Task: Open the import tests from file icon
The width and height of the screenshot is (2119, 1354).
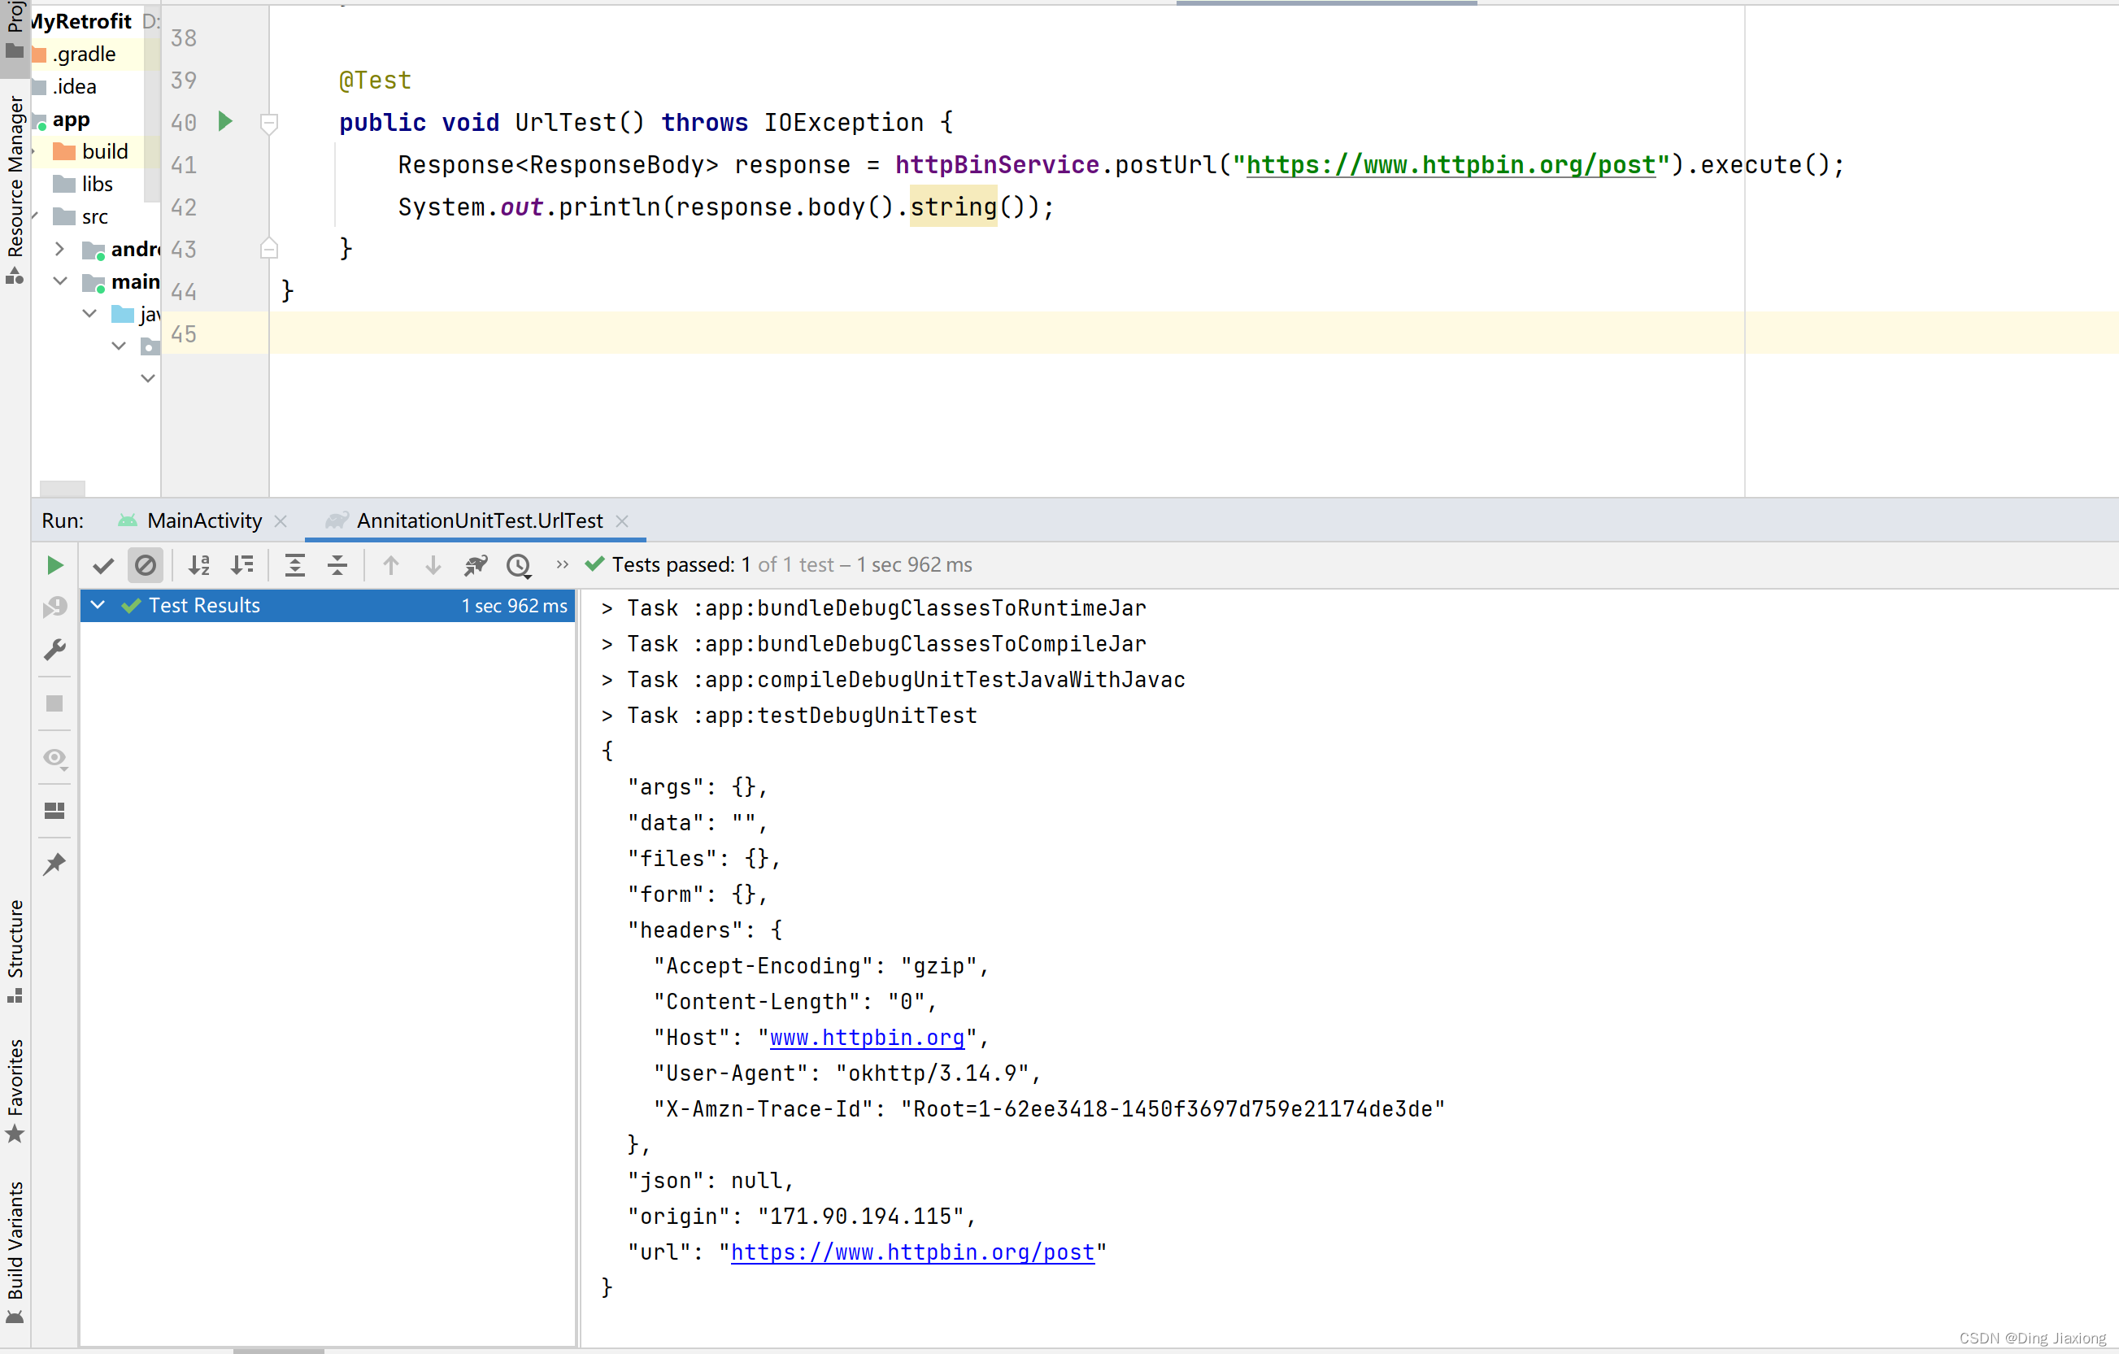Action: pos(476,565)
